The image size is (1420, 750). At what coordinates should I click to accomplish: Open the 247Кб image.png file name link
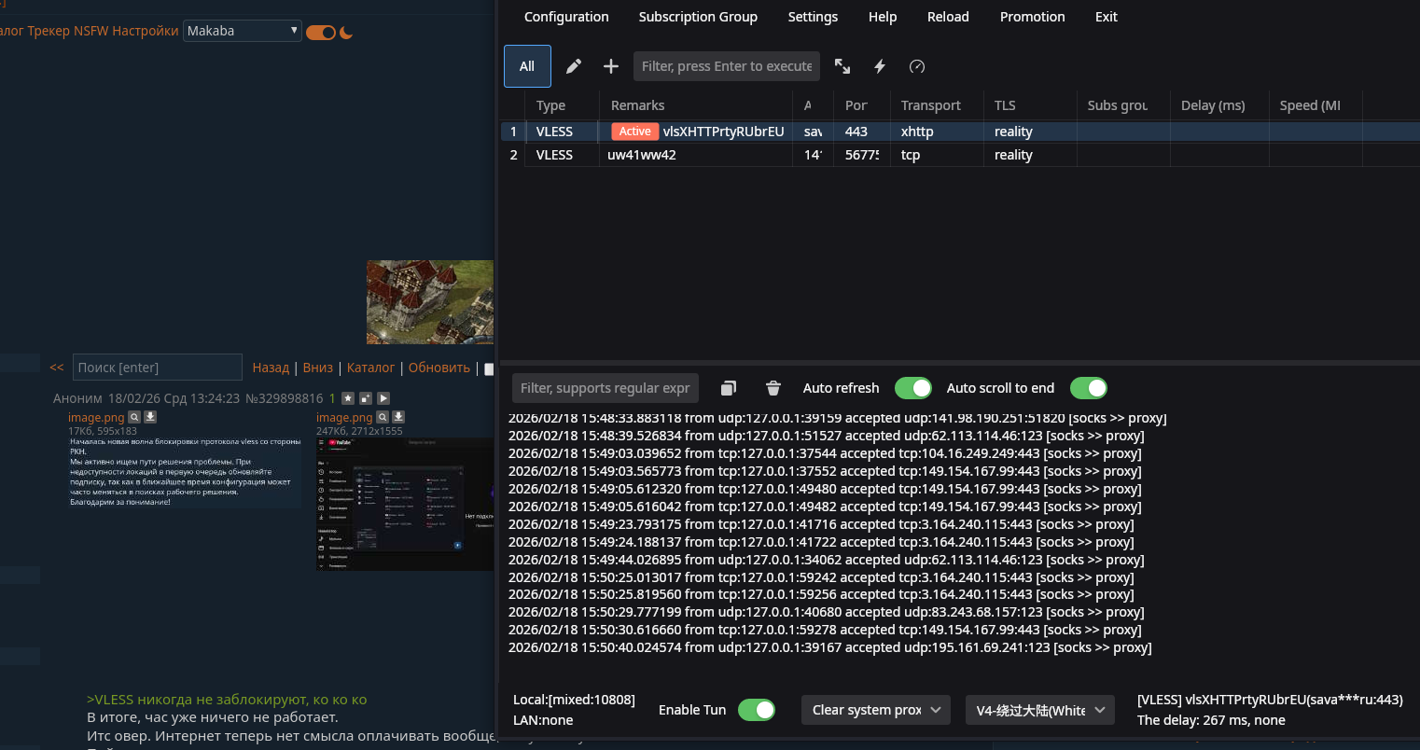pos(344,418)
